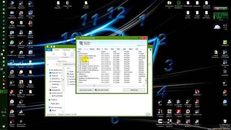Click Explorer's Up folder arrow
This screenshot has width=231, height=130.
coord(57,64)
